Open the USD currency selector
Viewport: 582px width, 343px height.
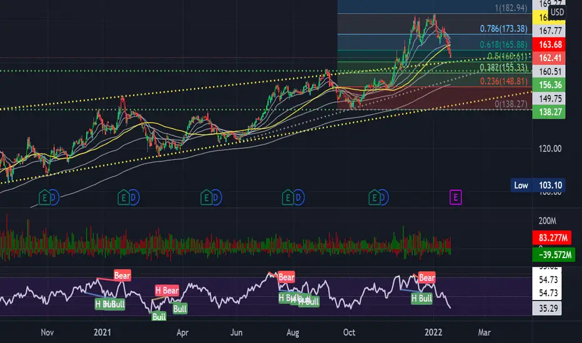pos(557,12)
